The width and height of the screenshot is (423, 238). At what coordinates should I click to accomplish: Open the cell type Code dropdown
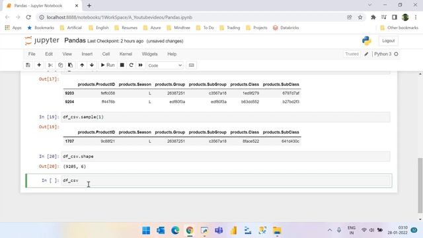pyautogui.click(x=165, y=65)
